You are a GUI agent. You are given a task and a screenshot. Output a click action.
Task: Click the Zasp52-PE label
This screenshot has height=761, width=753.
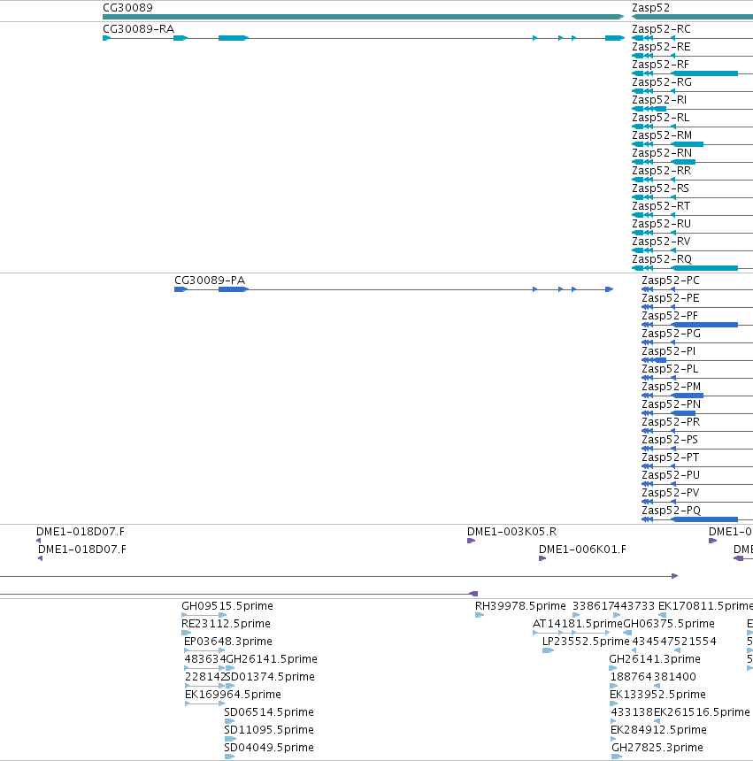coord(671,298)
